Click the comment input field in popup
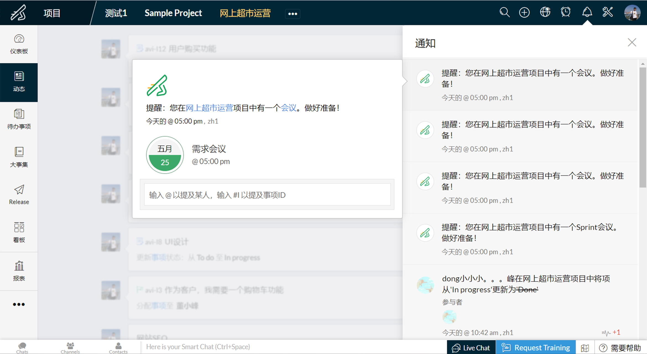 pyautogui.click(x=267, y=195)
